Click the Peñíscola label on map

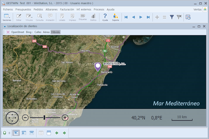tap(102, 85)
